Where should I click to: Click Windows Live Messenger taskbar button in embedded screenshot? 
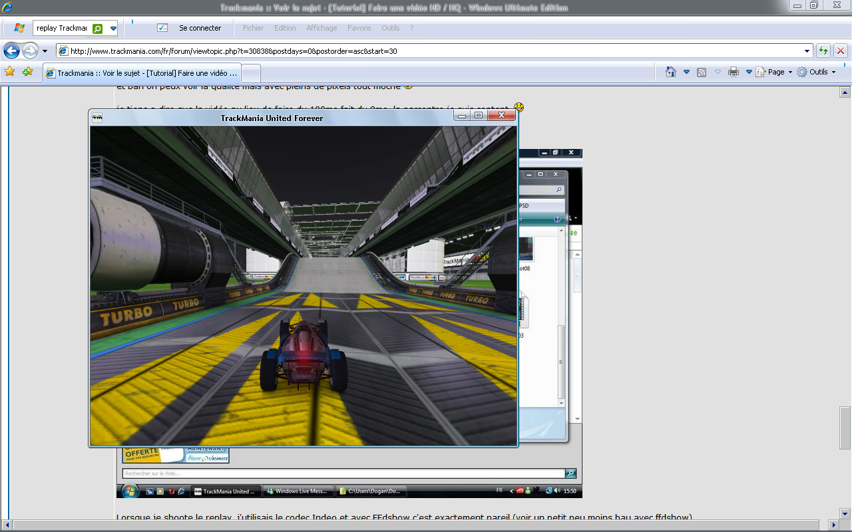297,491
